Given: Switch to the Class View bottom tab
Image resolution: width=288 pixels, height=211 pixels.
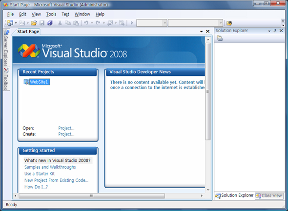Looking at the screenshot, I should [x=269, y=196].
